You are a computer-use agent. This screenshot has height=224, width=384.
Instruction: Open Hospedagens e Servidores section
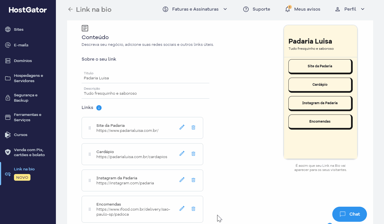click(x=28, y=78)
